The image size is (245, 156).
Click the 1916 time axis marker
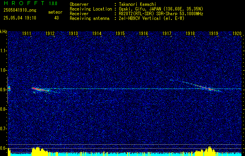[x=143, y=33]
